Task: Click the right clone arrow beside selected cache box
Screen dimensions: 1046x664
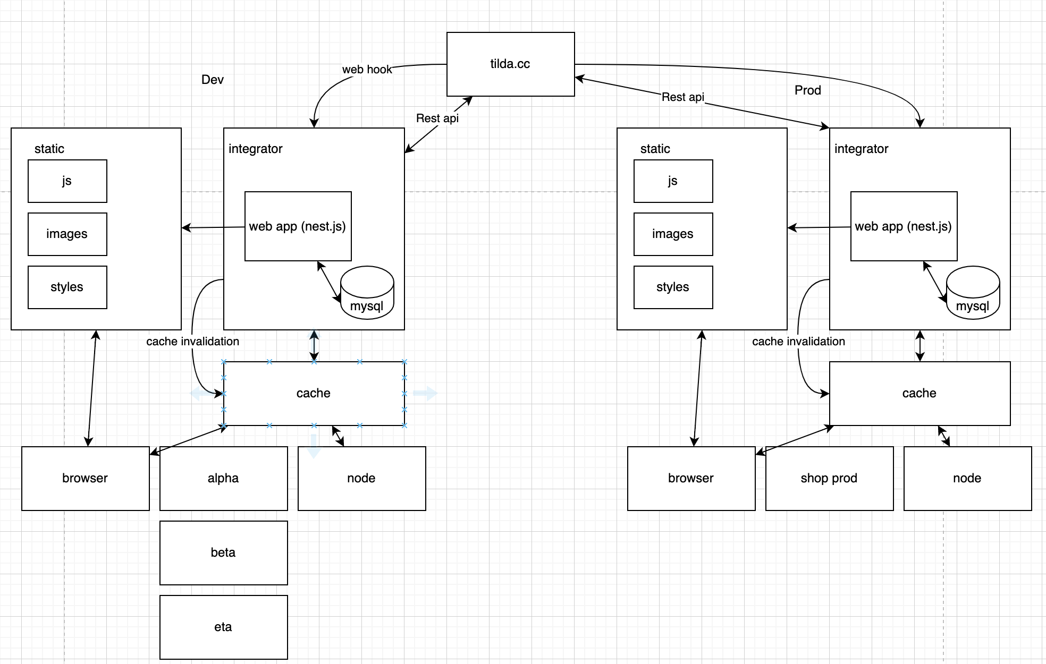Action: point(425,394)
